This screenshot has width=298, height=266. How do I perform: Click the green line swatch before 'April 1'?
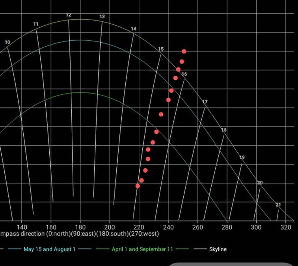102,249
